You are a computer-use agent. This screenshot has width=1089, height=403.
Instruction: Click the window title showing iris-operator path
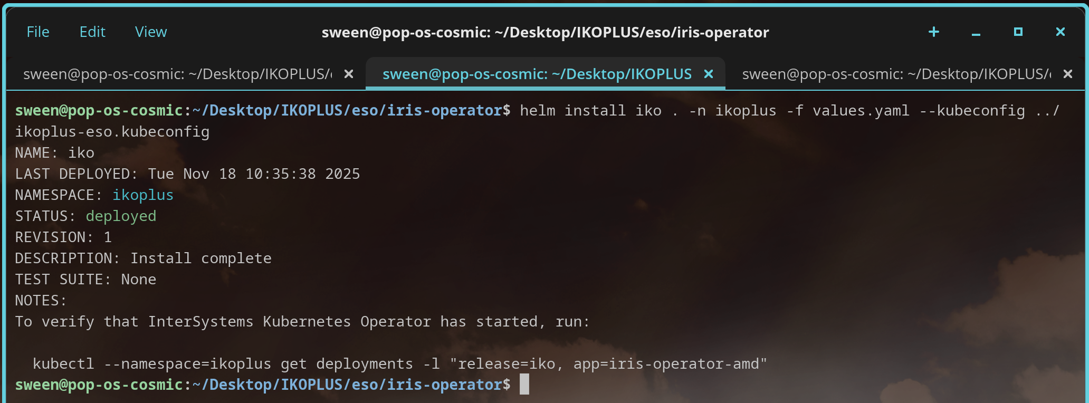point(545,32)
